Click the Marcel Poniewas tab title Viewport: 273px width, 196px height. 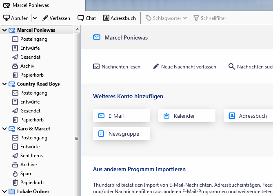31,5
